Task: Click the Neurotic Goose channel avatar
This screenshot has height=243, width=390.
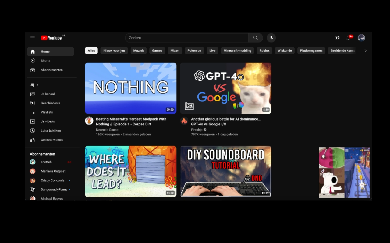Action: coord(89,121)
